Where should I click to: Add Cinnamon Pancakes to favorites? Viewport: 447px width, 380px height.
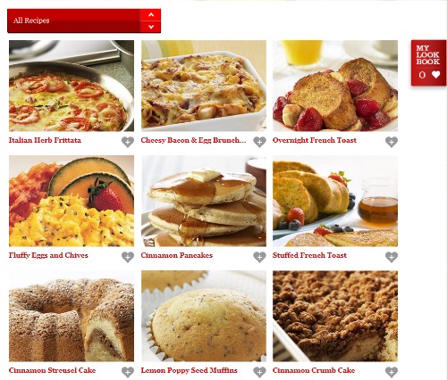[x=259, y=257]
